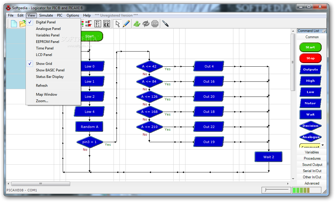Open the Options menu

73,15
